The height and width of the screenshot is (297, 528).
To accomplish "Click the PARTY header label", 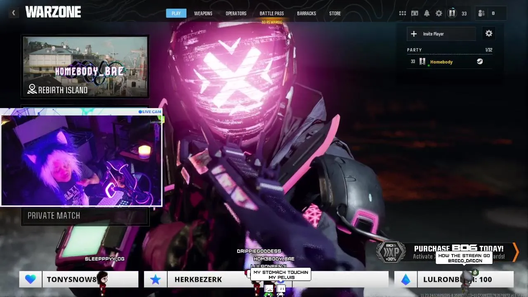I will (x=415, y=50).
